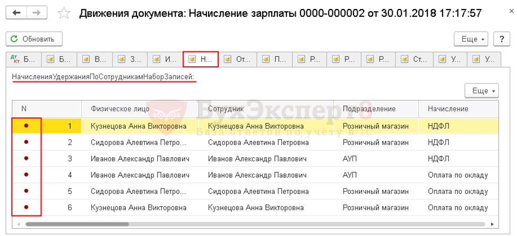This screenshot has width=517, height=236.
Task: Select the cell with row number 5
Action: pyautogui.click(x=70, y=191)
